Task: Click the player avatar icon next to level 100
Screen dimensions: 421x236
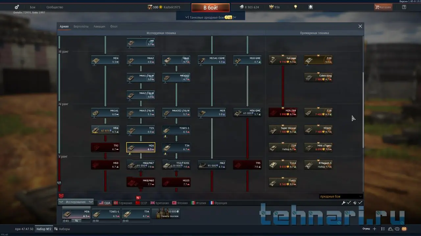Action: click(x=150, y=7)
